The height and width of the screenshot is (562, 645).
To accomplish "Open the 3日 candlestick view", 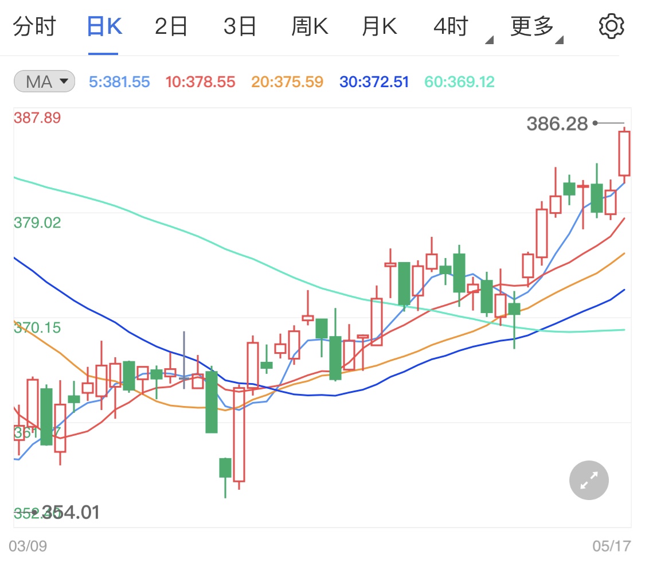I will pyautogui.click(x=240, y=25).
